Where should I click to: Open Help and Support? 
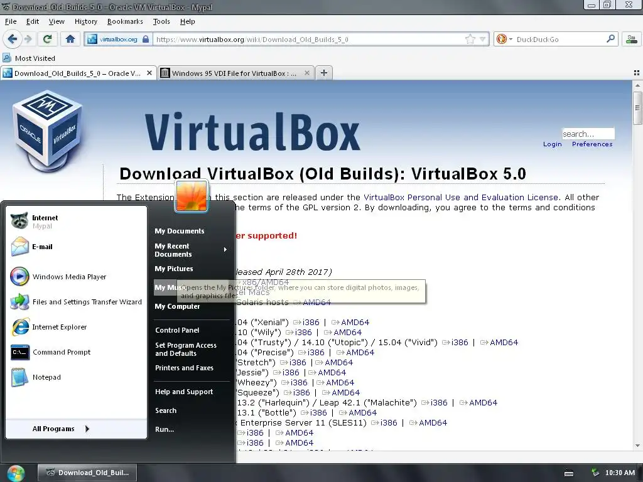[x=192, y=392]
